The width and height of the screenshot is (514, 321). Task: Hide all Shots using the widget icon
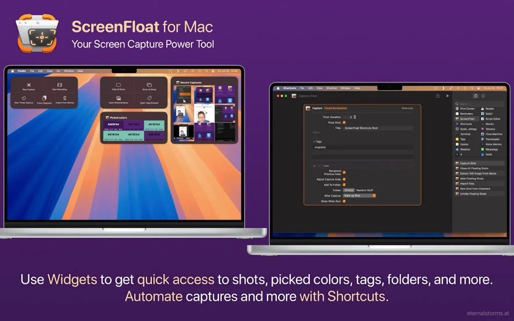pyautogui.click(x=118, y=85)
